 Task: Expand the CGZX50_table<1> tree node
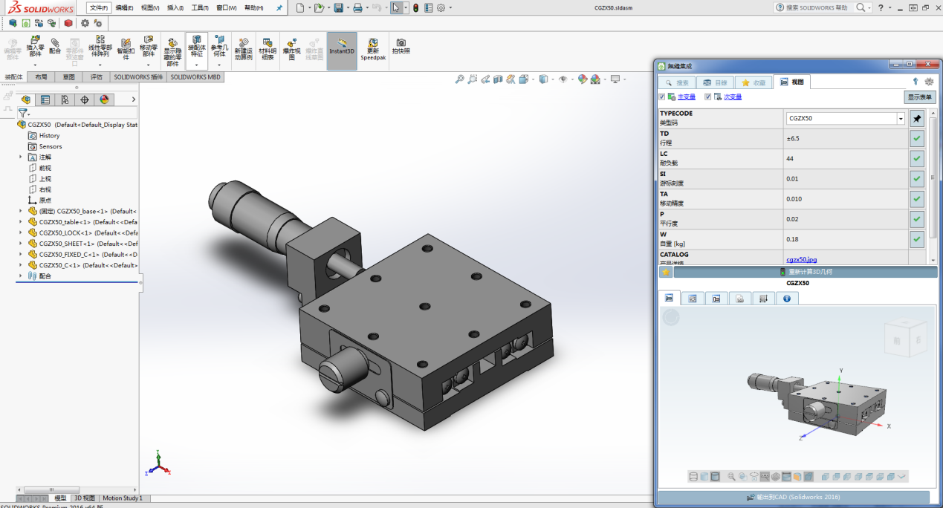[x=21, y=222]
